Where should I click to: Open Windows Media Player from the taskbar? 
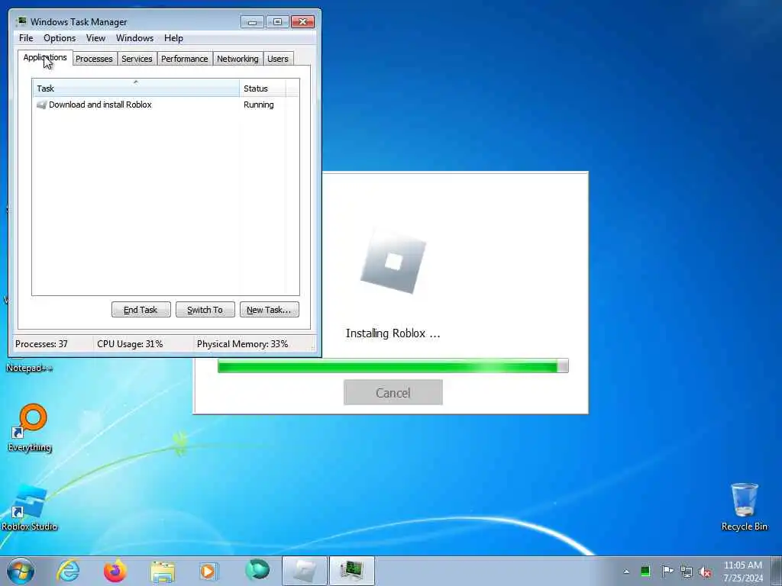(x=208, y=571)
